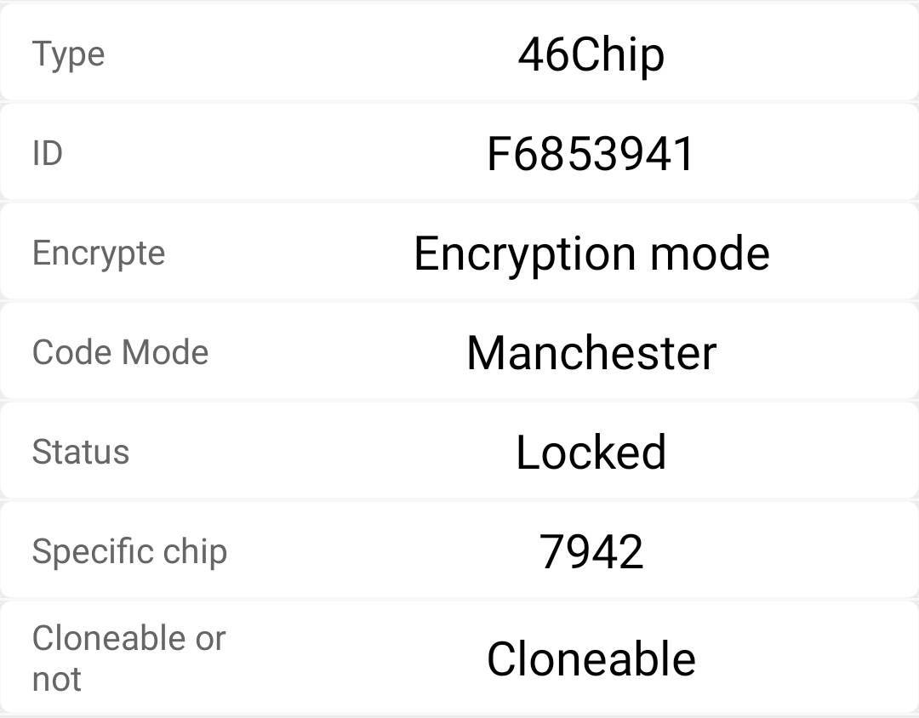Click the ID row card
The height and width of the screenshot is (718, 919).
coord(459,152)
